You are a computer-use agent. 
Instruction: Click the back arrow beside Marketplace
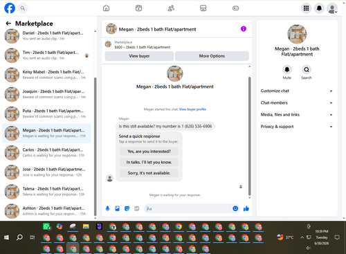click(8, 24)
